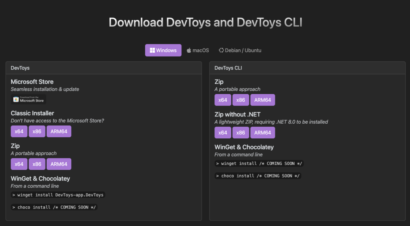
Task: Download the ARM64 CLI Zip without .NET
Action: pos(263,132)
